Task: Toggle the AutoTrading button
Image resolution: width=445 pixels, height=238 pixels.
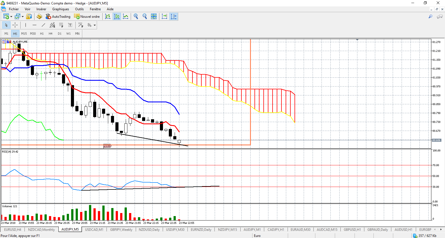Action: (x=58, y=17)
